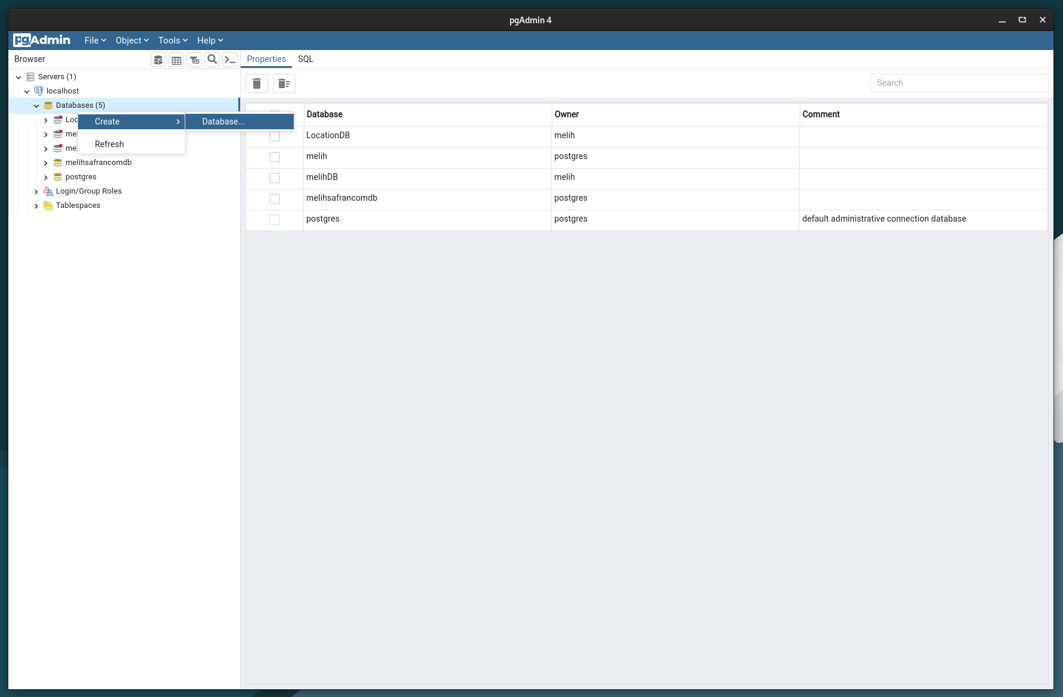The image size is (1063, 697).
Task: Collapse the localhost server node
Action: (27, 91)
